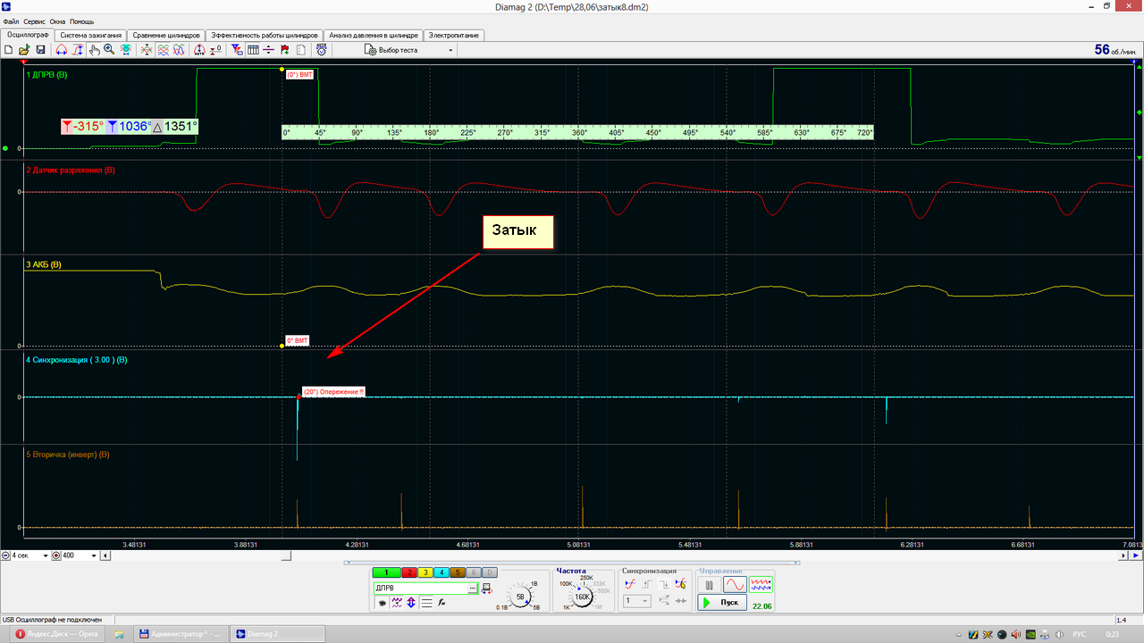Switch to Анализ давления в цилиндре tab
Image resolution: width=1144 pixels, height=643 pixels.
click(374, 35)
